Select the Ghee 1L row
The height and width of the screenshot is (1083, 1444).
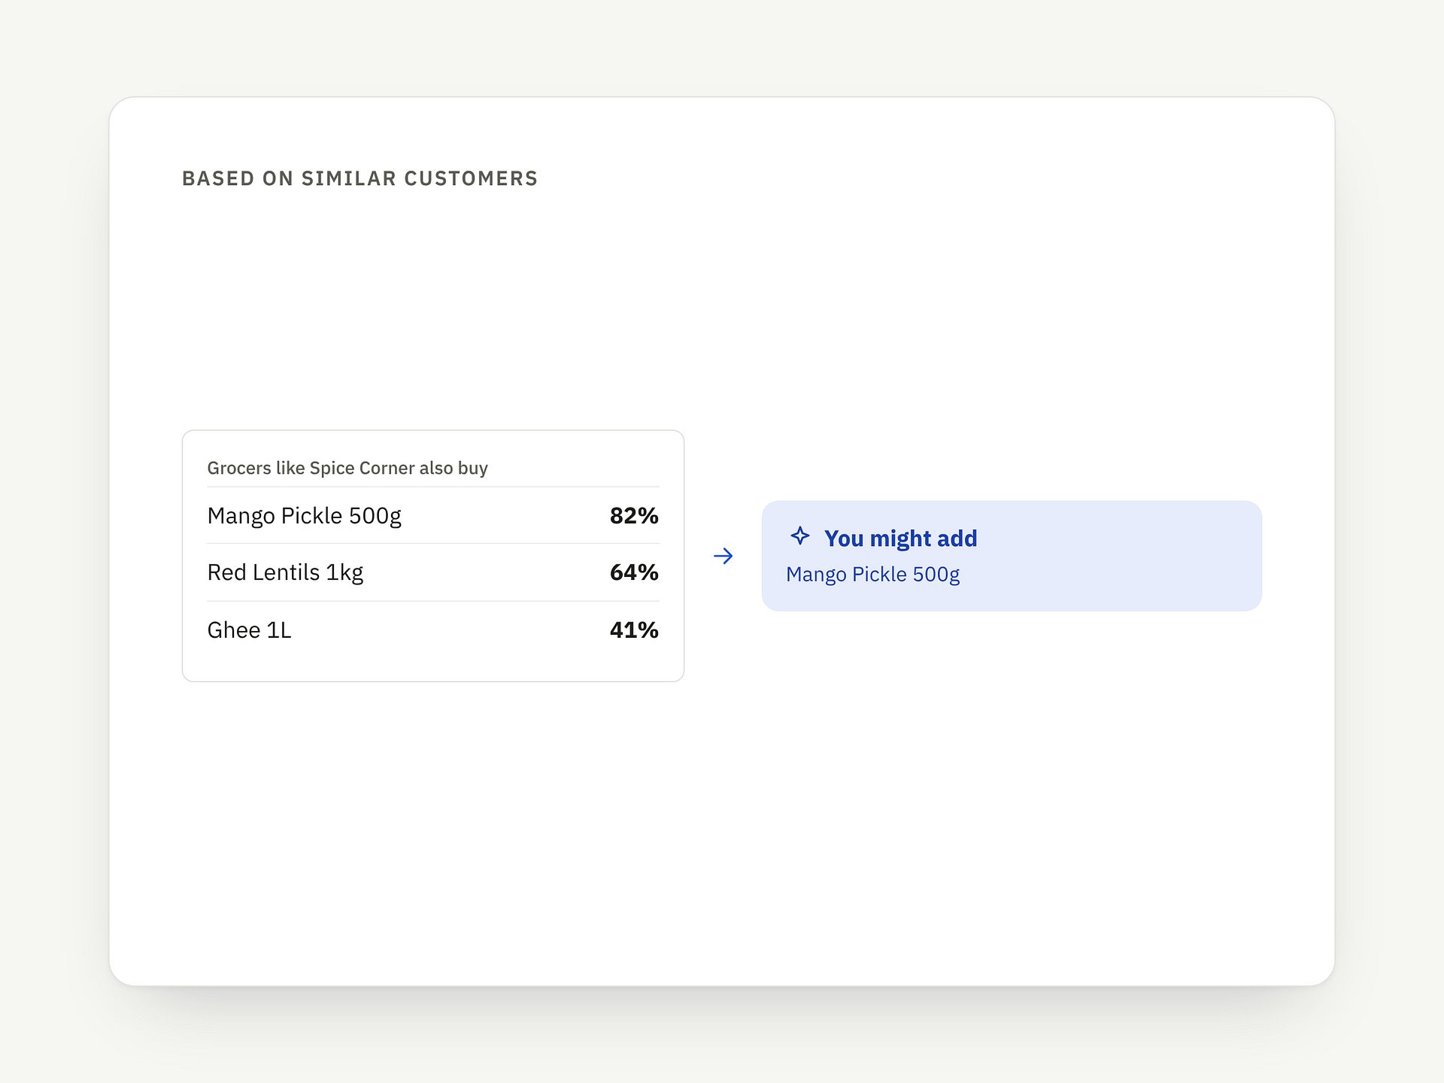click(x=433, y=630)
